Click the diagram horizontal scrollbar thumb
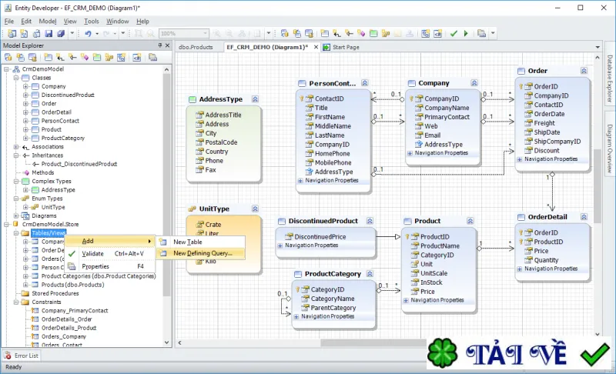The width and height of the screenshot is (616, 374). 373,342
